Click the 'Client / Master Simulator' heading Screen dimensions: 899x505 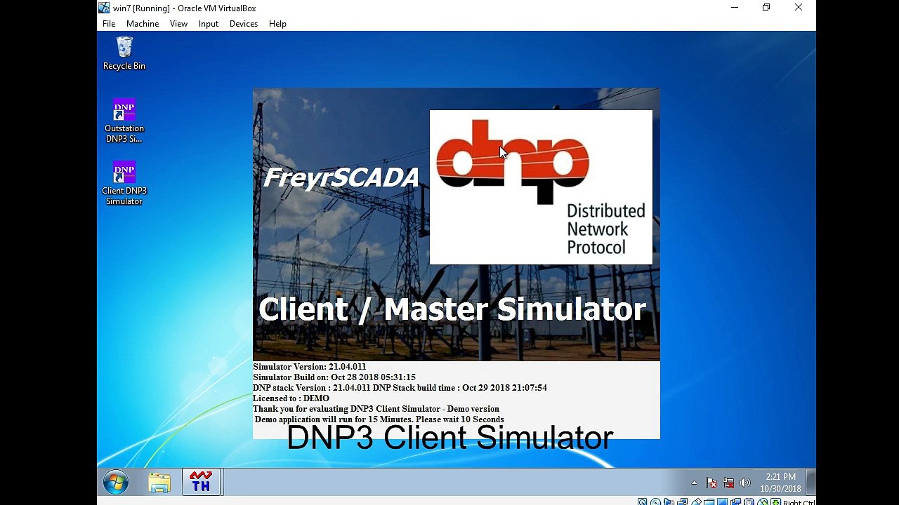tap(452, 309)
